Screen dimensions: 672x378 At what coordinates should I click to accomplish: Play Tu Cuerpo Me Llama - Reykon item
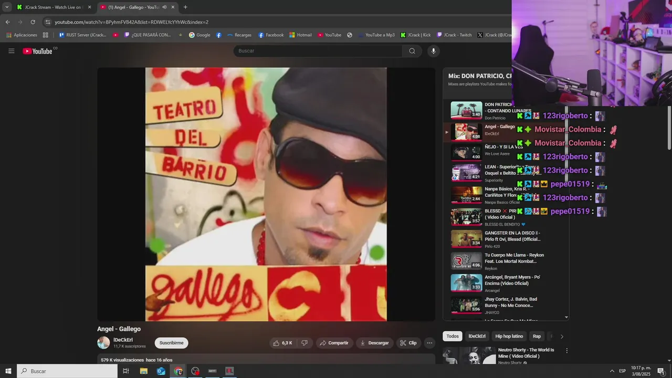[x=506, y=261]
